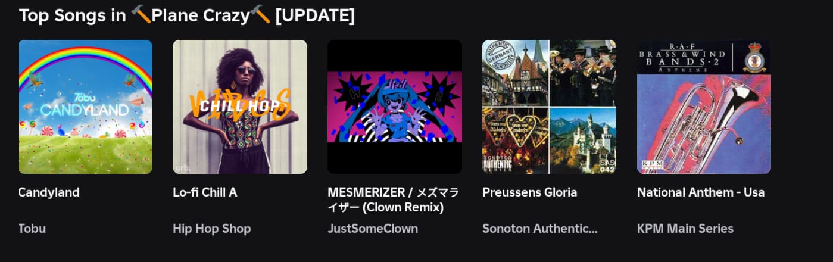Viewport: 833px width, 262px height.
Task: Select the Chill Hop album cover
Action: [x=240, y=107]
